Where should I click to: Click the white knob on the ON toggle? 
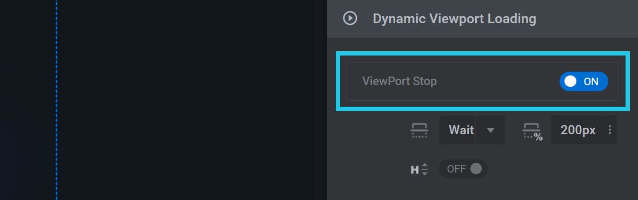pos(570,81)
